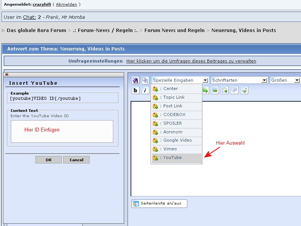Viewport: 301px width, 226px height.
Task: Select Post Link menu entry
Action: (x=176, y=106)
